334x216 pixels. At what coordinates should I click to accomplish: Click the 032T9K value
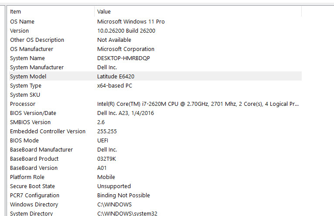tap(106, 159)
